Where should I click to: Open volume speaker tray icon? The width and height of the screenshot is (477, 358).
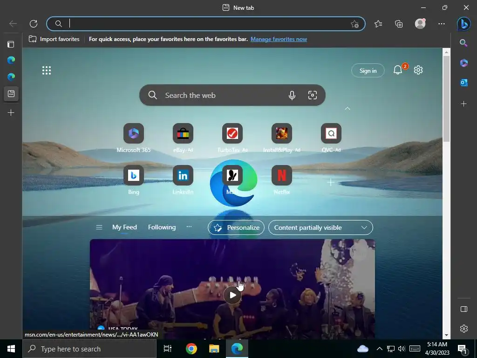[x=402, y=349]
